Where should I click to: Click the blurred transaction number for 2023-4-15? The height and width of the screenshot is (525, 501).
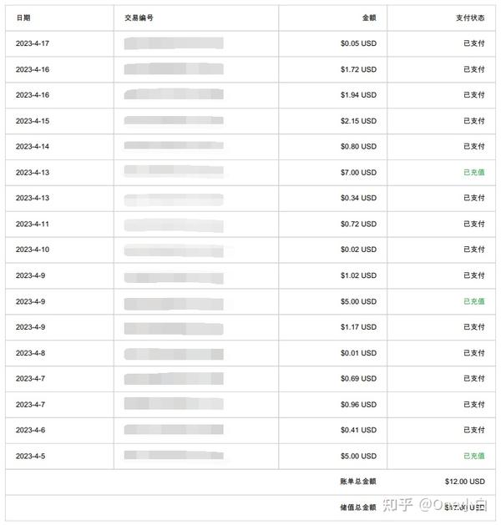coord(174,121)
